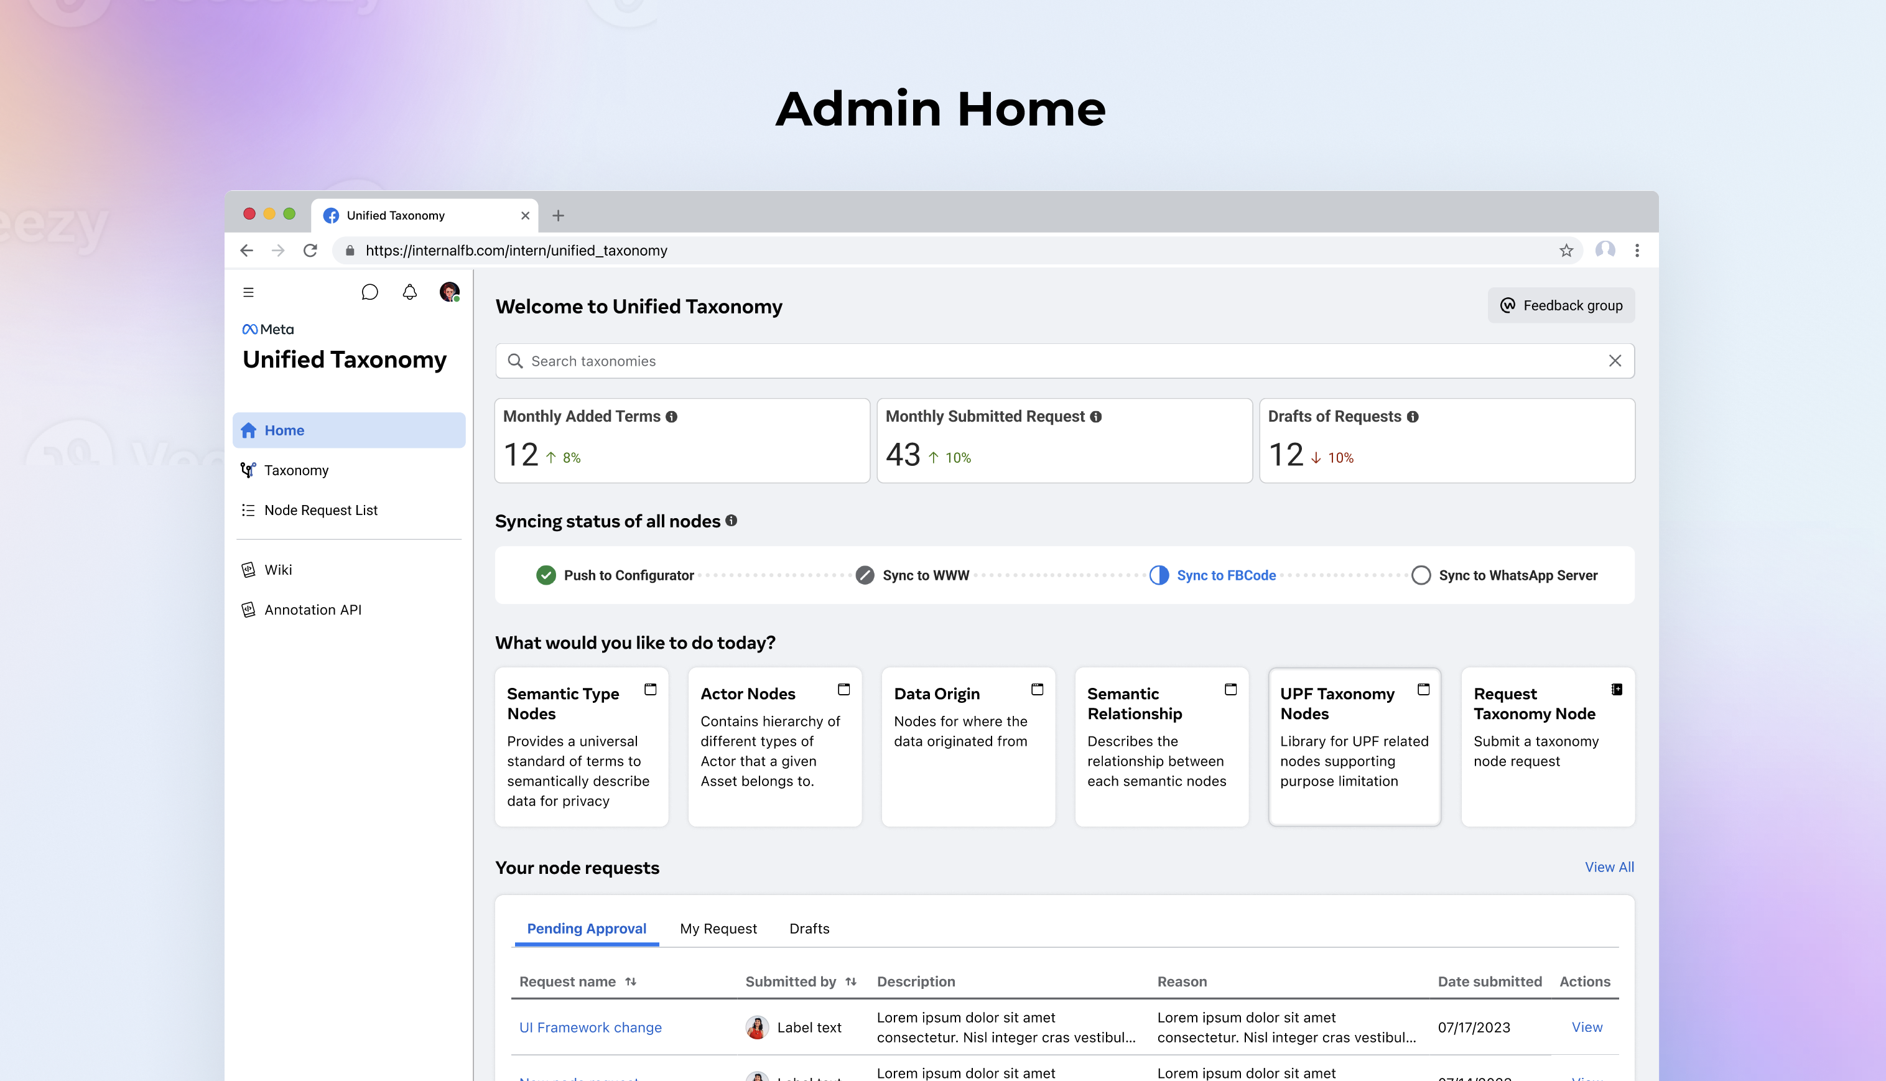The height and width of the screenshot is (1081, 1886).
Task: View the 07/17/2023 request row
Action: click(1587, 1028)
